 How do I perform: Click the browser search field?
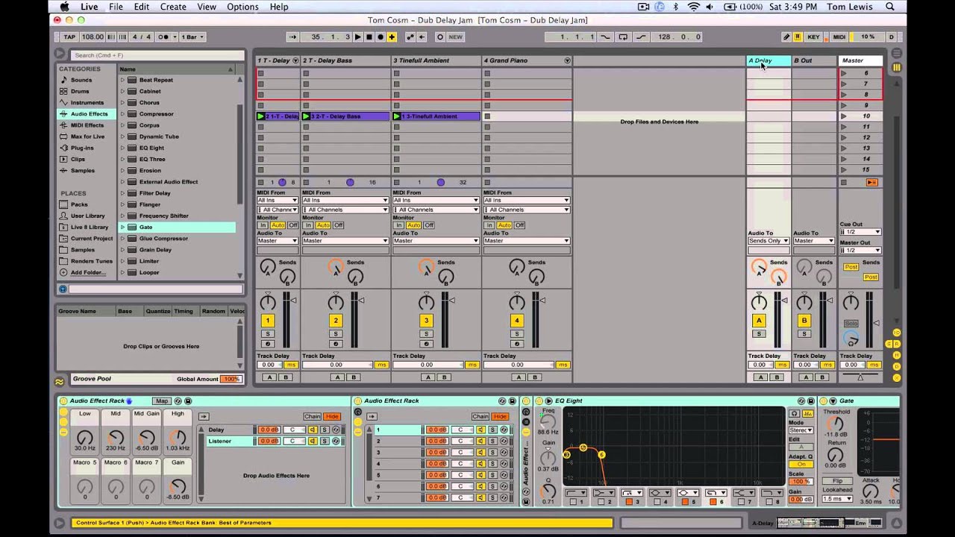coord(157,55)
